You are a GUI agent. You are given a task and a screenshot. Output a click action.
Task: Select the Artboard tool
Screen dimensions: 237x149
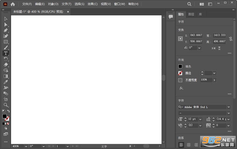(x=6, y=99)
